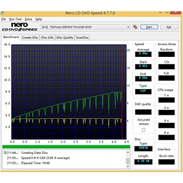This screenshot has height=183, width=183.
Task: Click the Nero CD-DVD Speed logo
Action: pos(19,27)
